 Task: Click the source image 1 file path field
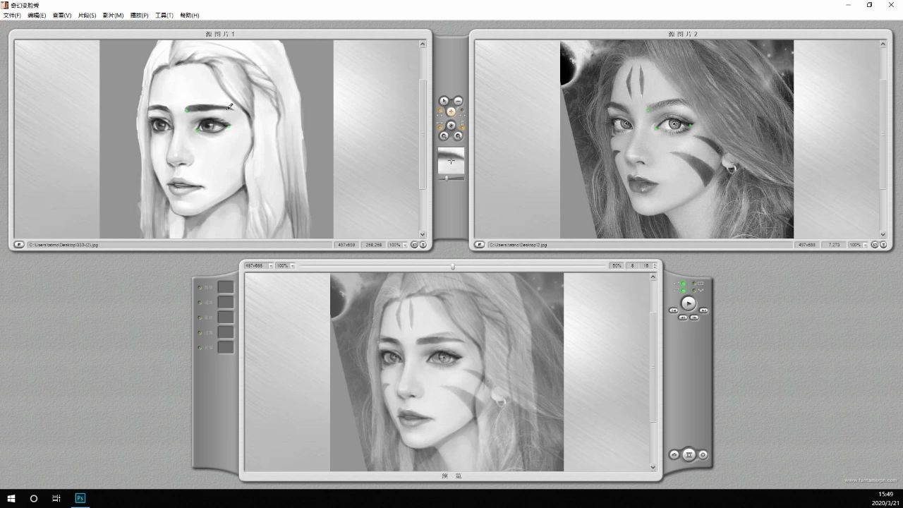coord(179,245)
